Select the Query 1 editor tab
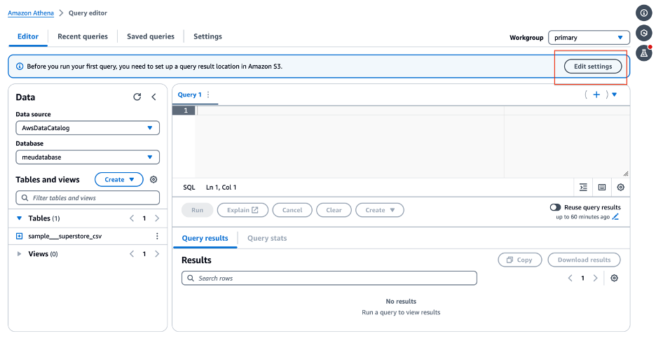The height and width of the screenshot is (350, 656). point(189,94)
